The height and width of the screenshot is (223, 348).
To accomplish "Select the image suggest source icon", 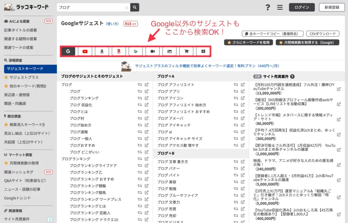I will 170,51.
